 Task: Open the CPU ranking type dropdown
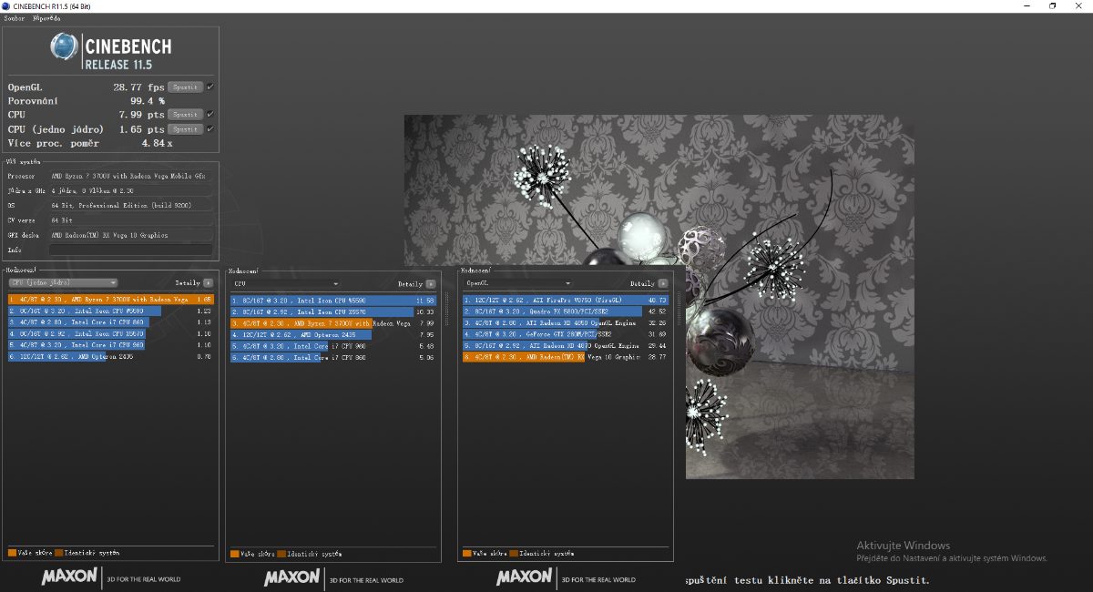pyautogui.click(x=286, y=284)
